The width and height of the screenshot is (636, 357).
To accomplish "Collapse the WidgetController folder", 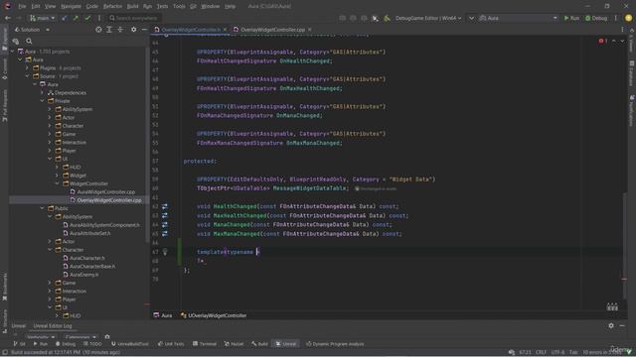I will [58, 183].
